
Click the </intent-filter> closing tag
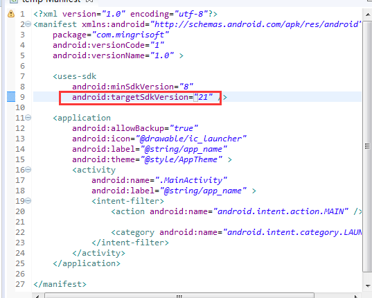tap(130, 243)
